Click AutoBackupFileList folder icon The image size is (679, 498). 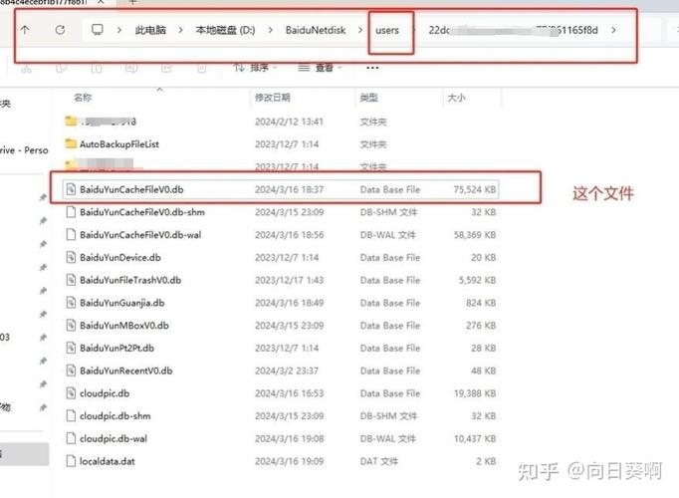[x=71, y=143]
